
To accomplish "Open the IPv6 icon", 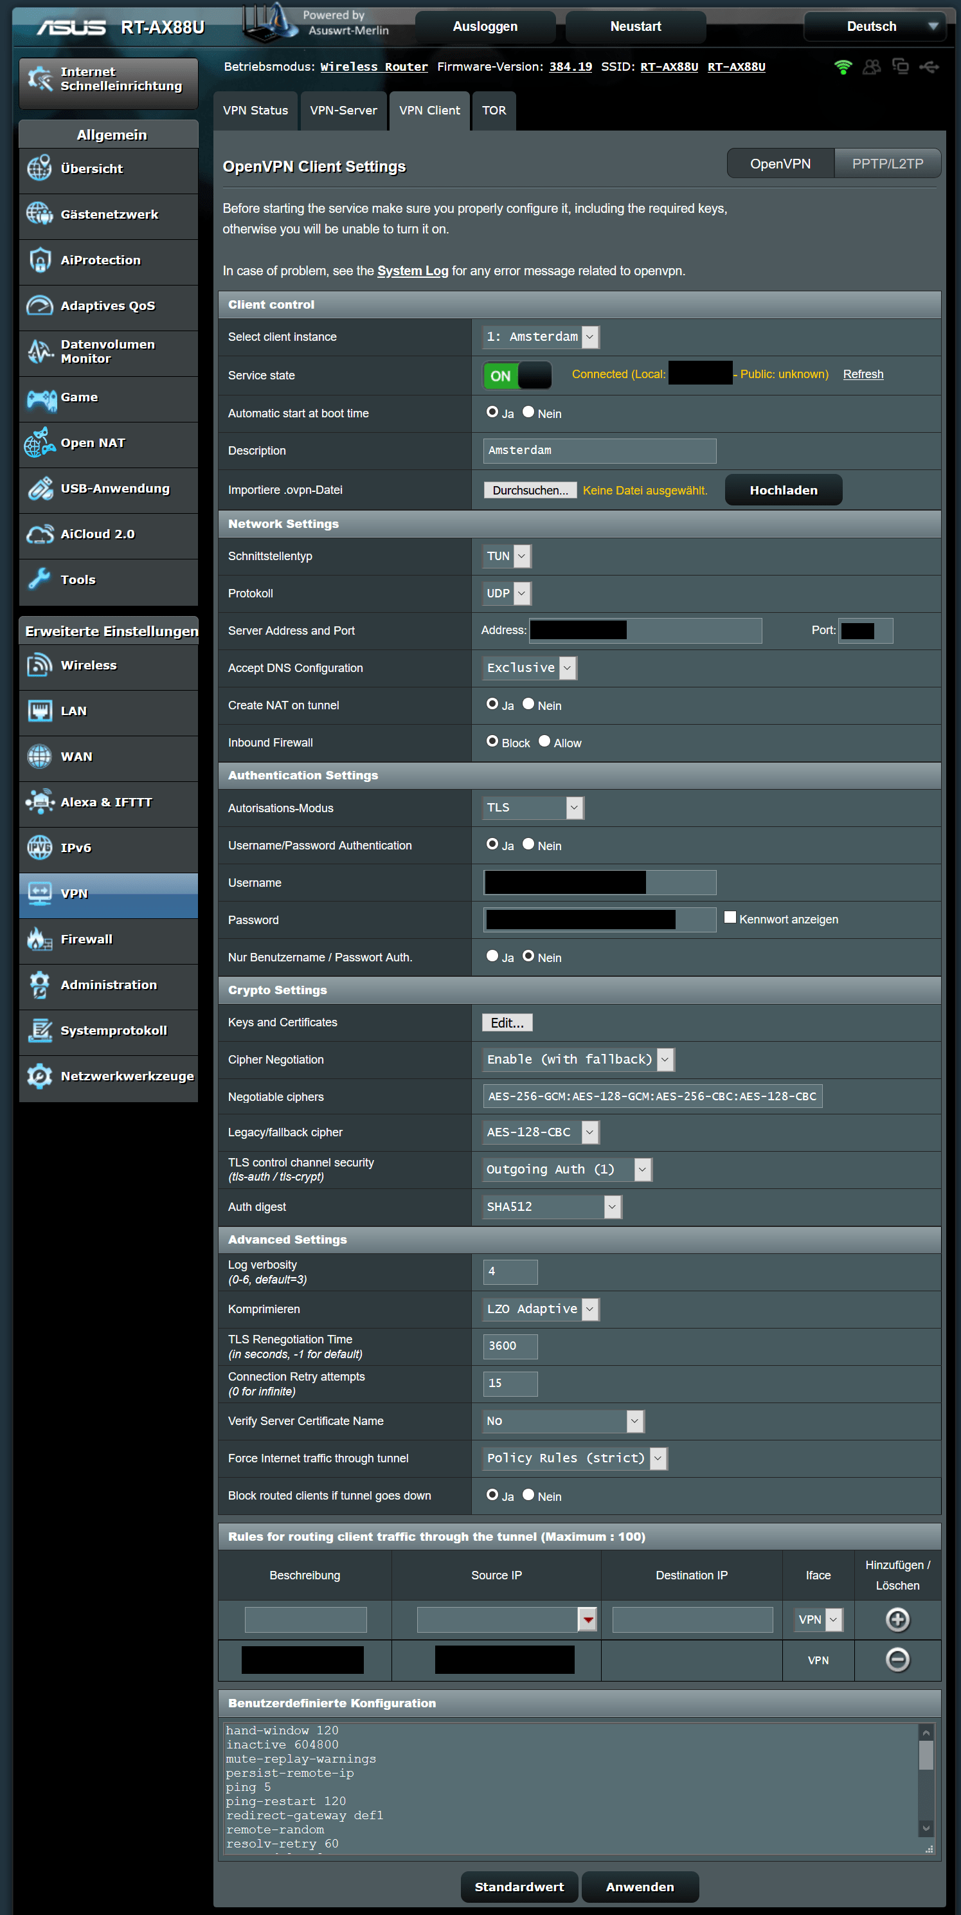I will 39,848.
